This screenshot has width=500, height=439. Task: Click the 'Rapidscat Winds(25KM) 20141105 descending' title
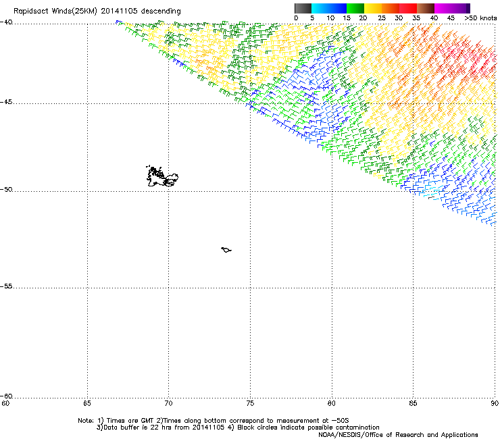(97, 11)
